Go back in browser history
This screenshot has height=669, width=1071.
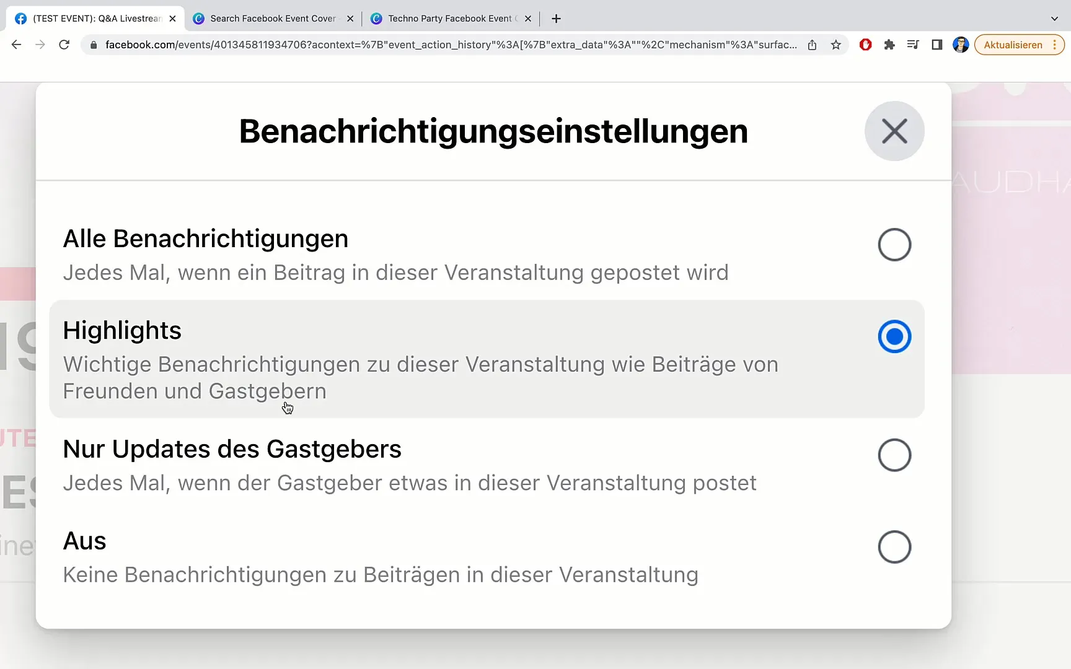coord(17,45)
